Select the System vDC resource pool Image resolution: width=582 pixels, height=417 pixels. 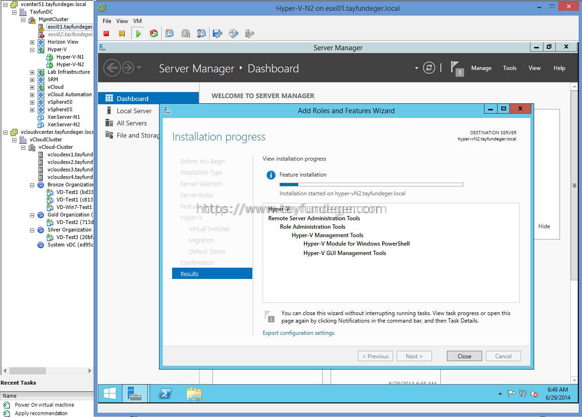[70, 245]
